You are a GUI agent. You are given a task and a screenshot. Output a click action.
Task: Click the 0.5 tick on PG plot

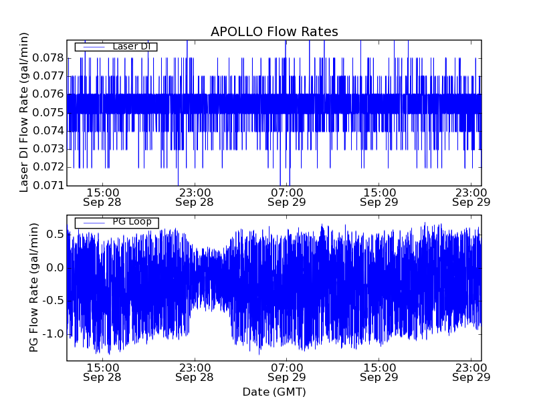tap(53, 235)
